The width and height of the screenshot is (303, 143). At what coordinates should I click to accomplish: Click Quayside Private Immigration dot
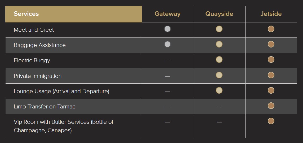(x=219, y=75)
